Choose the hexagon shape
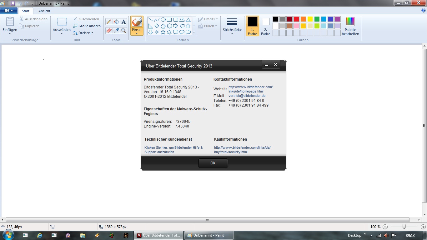 coord(169,26)
